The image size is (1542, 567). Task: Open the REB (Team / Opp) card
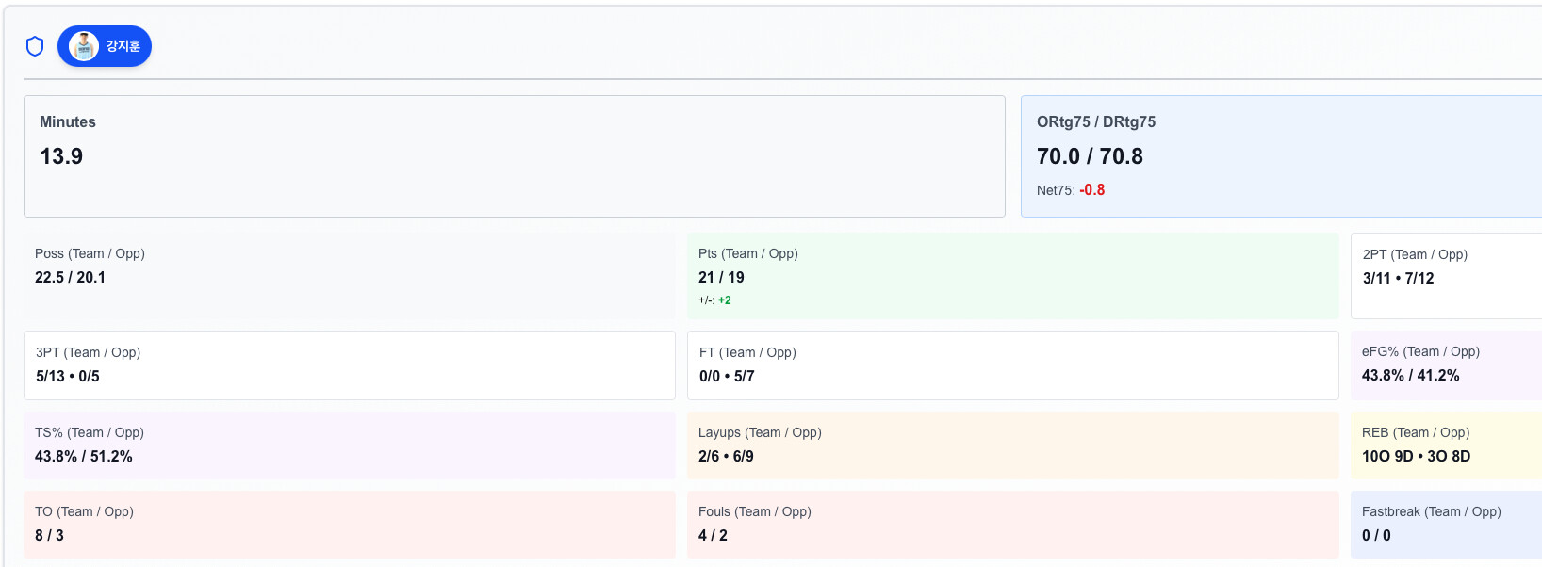[1446, 445]
